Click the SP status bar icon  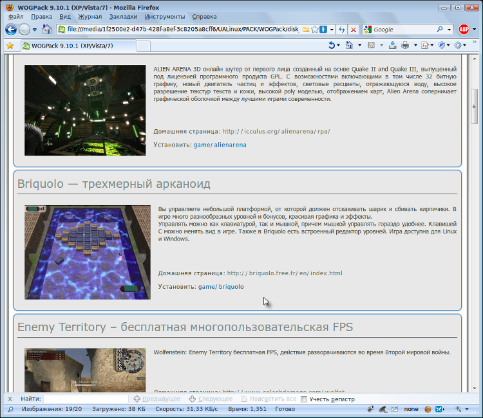tap(394, 409)
